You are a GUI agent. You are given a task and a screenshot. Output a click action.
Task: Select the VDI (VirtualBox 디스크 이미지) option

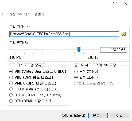tap(38, 71)
